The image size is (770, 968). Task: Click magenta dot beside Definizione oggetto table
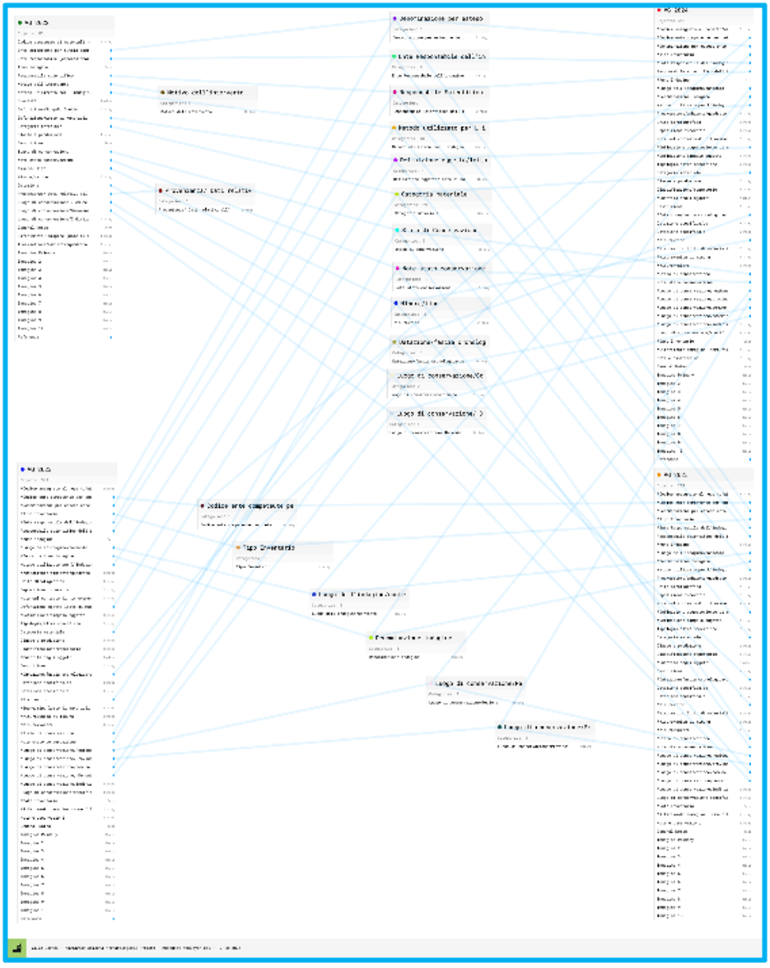[396, 160]
